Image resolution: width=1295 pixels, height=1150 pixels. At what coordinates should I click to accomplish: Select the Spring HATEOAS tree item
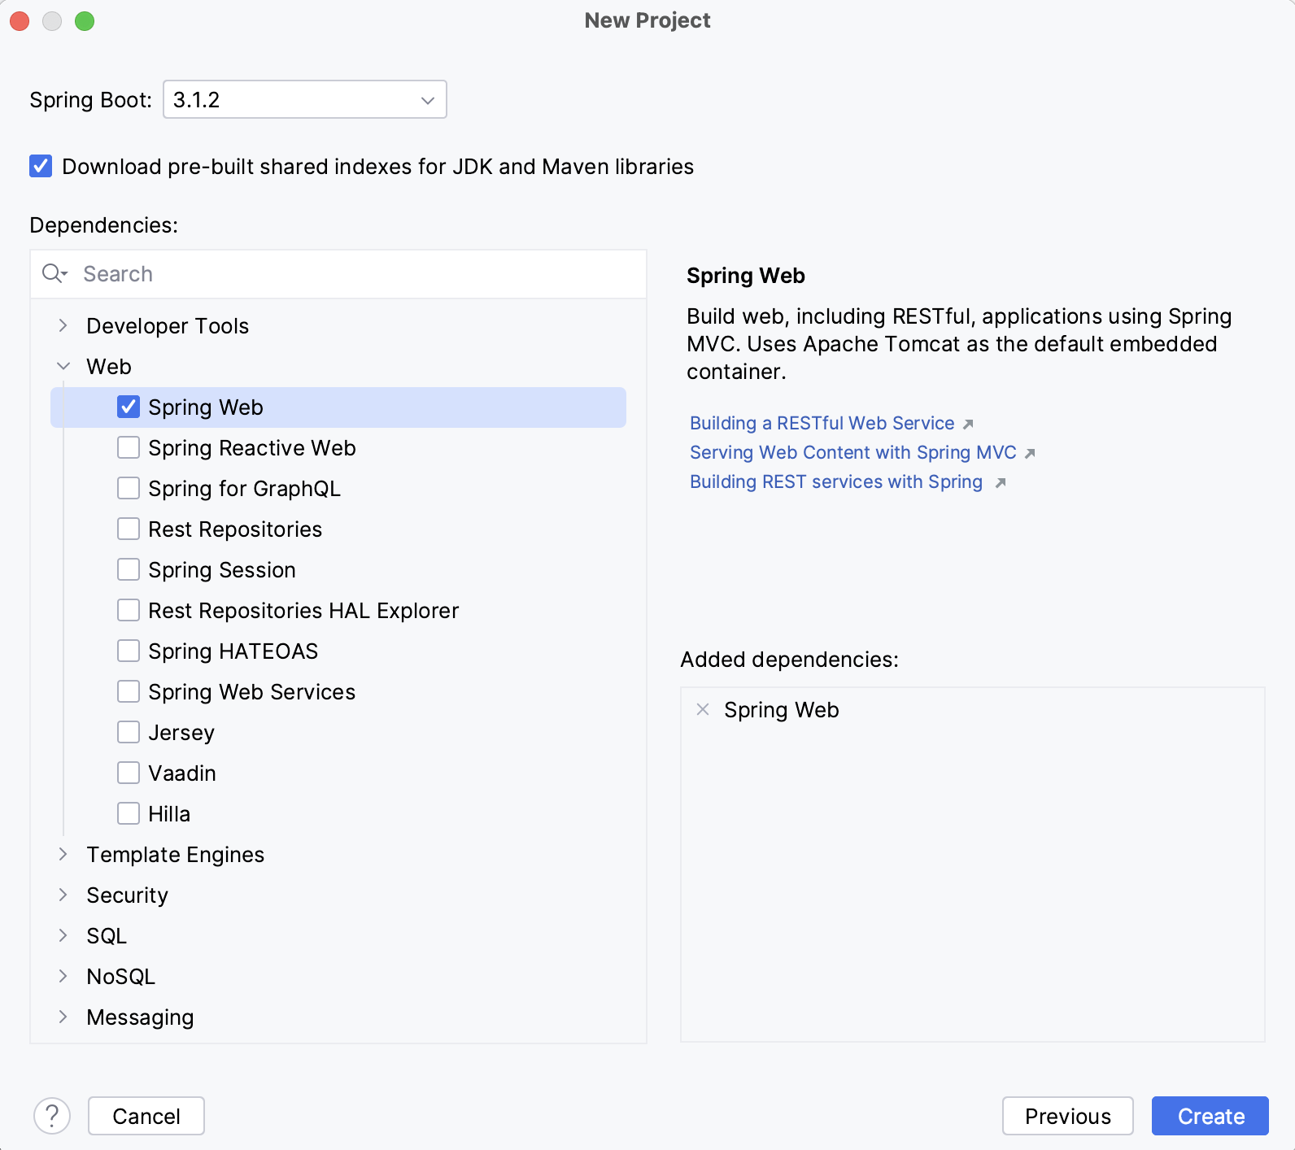point(233,651)
